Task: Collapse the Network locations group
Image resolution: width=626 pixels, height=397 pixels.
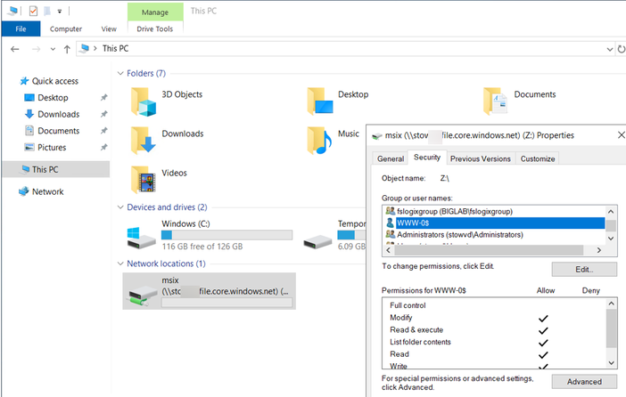Action: point(120,263)
